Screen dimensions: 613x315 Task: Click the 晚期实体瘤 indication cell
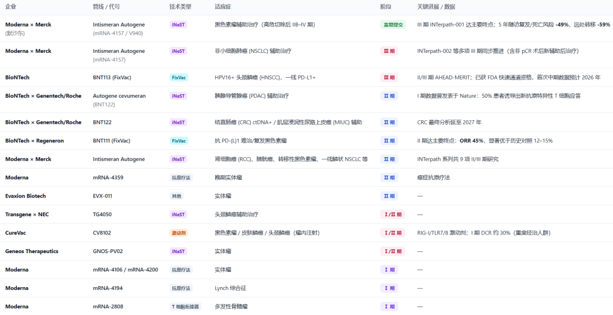[228, 178]
